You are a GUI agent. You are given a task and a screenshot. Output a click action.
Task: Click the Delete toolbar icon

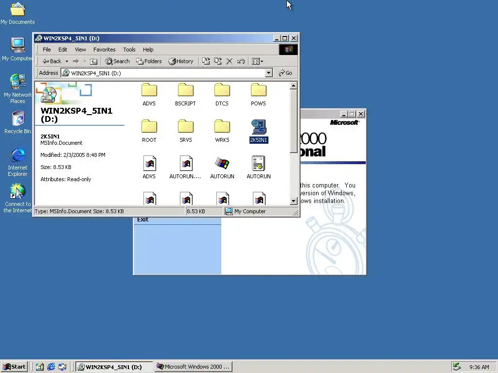tap(230, 61)
